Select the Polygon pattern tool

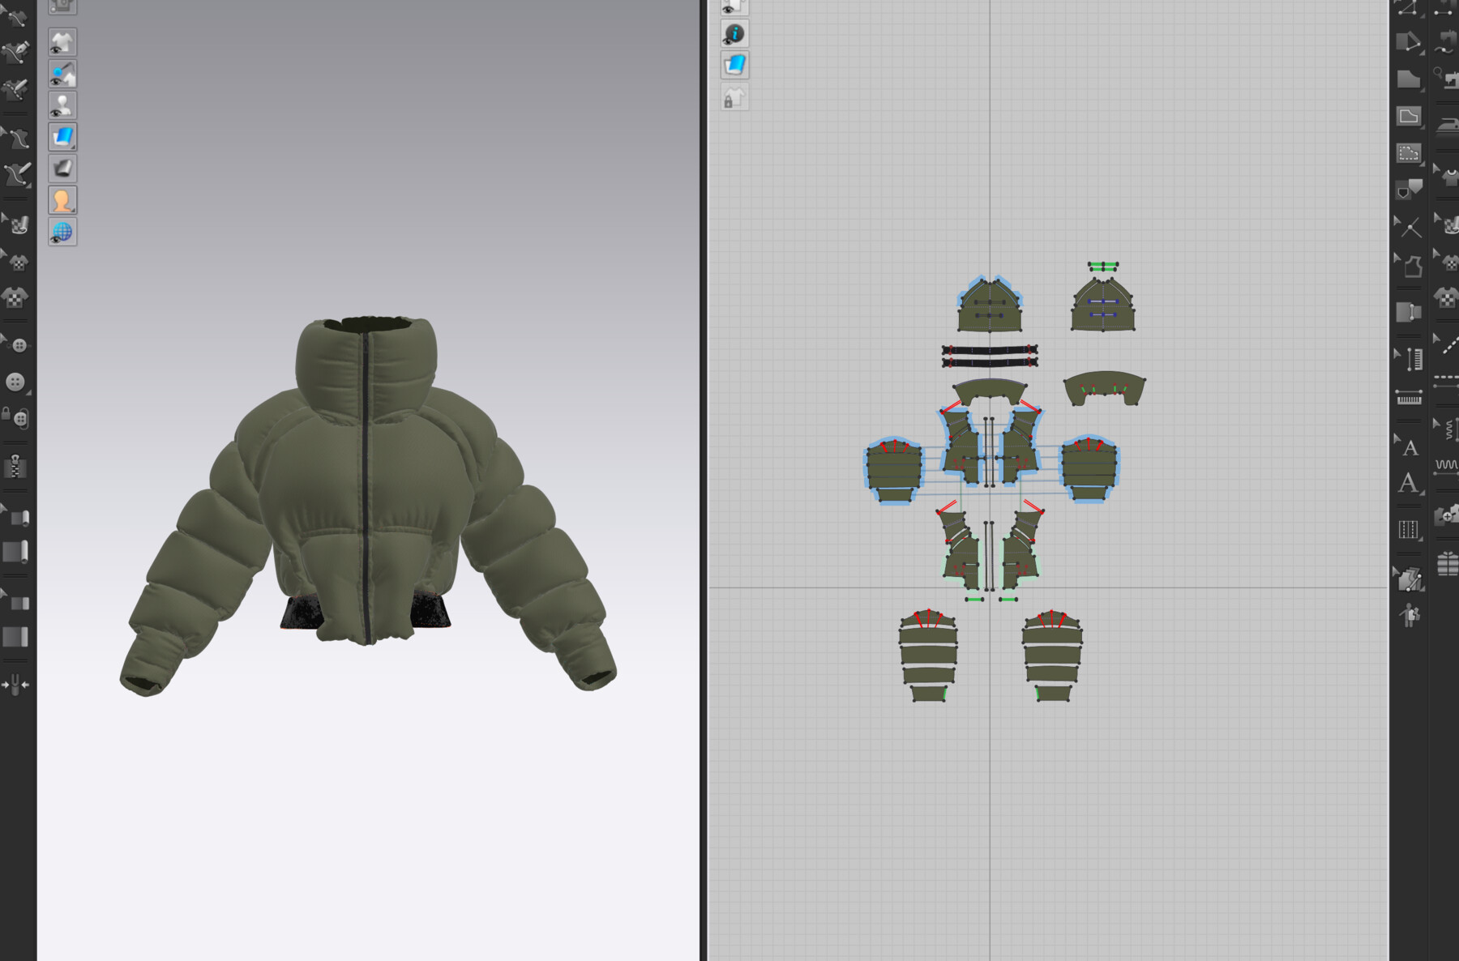[1409, 79]
